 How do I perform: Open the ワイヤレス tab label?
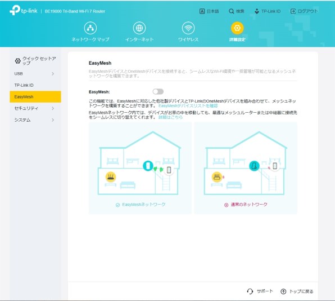point(188,39)
